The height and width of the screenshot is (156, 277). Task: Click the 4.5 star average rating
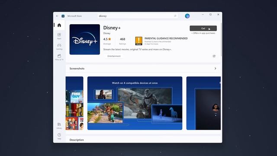pos(107,41)
